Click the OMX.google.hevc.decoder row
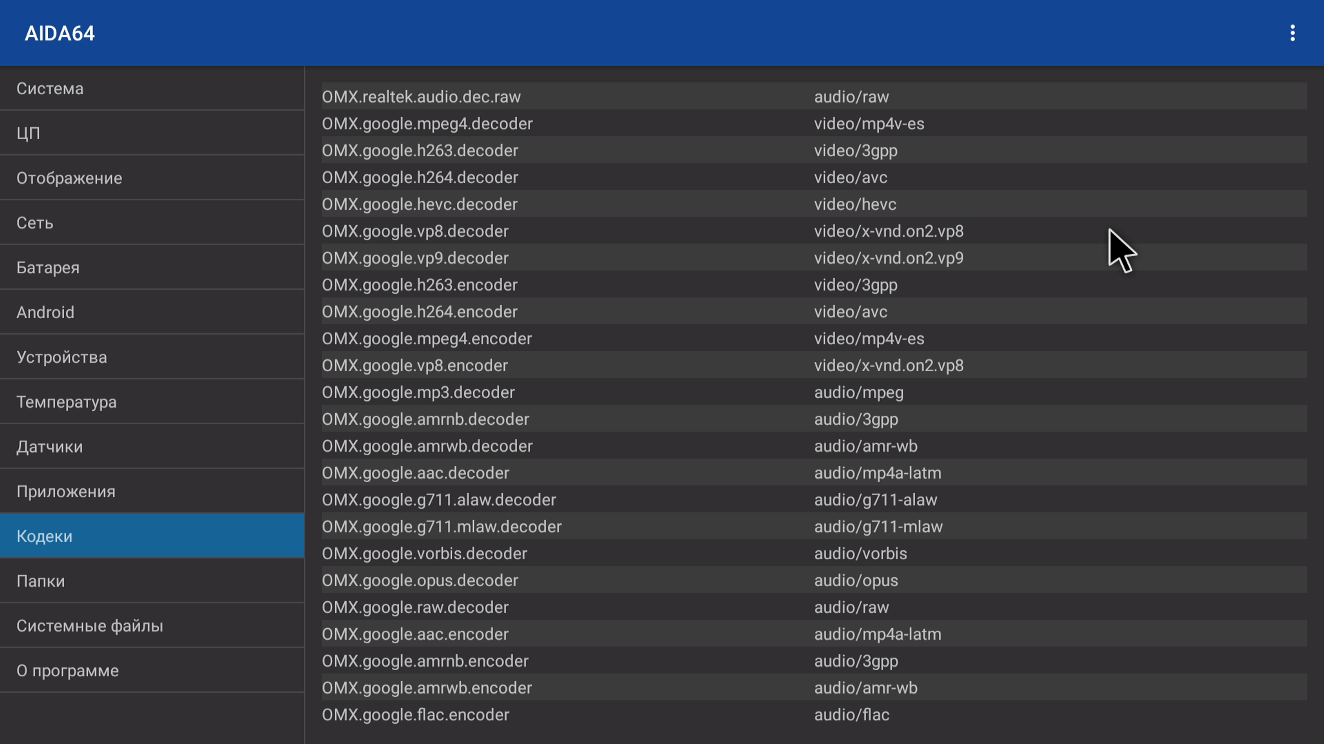This screenshot has width=1324, height=744. coord(814,204)
